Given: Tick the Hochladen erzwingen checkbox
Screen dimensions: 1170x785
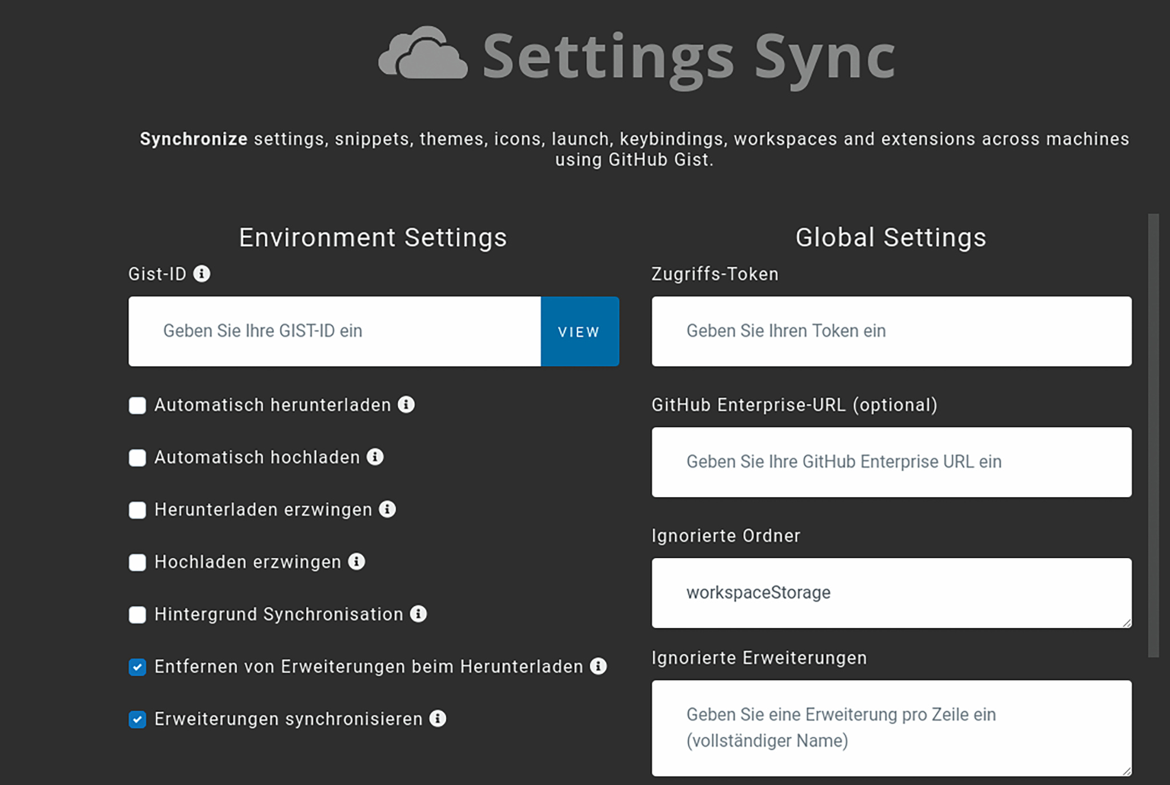Looking at the screenshot, I should (x=137, y=562).
